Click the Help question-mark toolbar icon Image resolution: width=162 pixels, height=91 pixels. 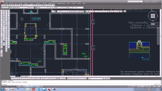pos(54,5)
